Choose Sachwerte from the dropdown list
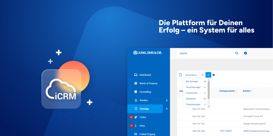The image size is (273, 136). (x=191, y=99)
